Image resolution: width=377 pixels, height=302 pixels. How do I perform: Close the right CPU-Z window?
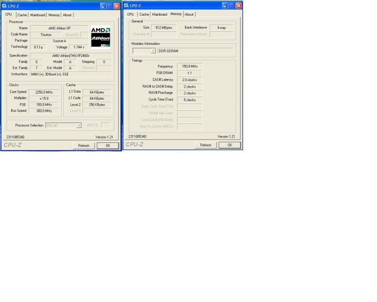coord(239,6)
